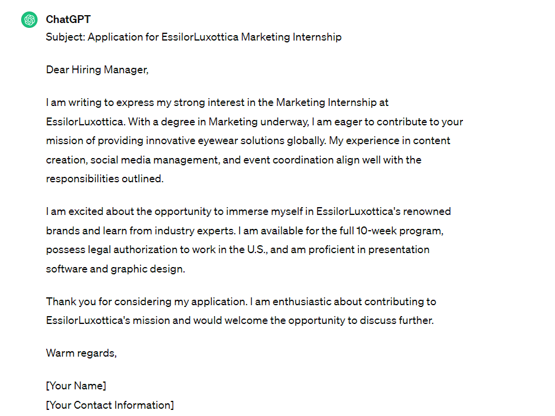Click the words 'software and graphic design.'

[116, 269]
